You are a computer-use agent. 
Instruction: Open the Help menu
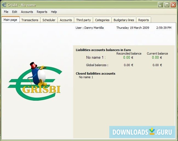point(54,12)
